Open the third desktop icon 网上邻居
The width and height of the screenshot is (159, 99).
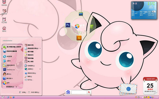coord(4,20)
